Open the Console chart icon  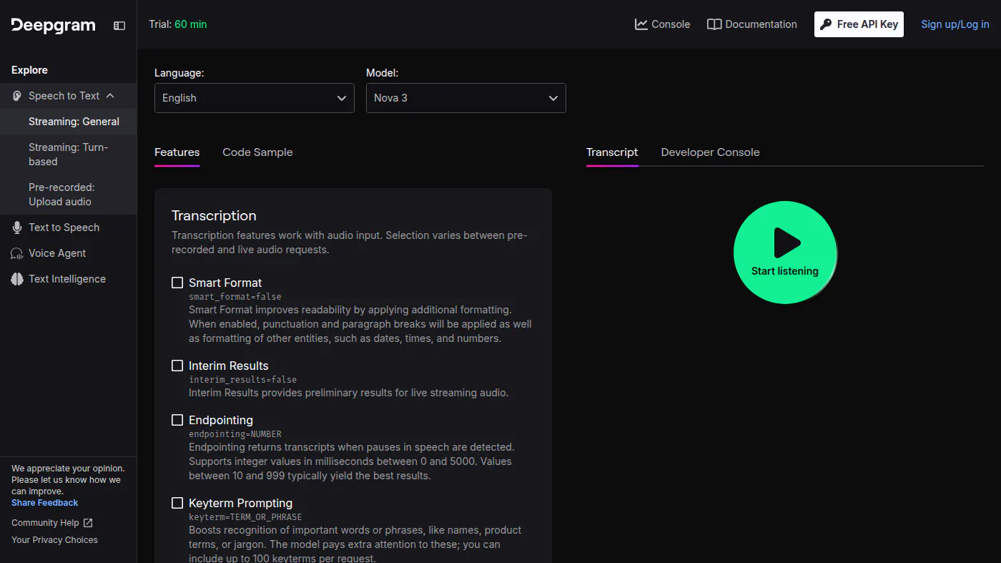(641, 24)
